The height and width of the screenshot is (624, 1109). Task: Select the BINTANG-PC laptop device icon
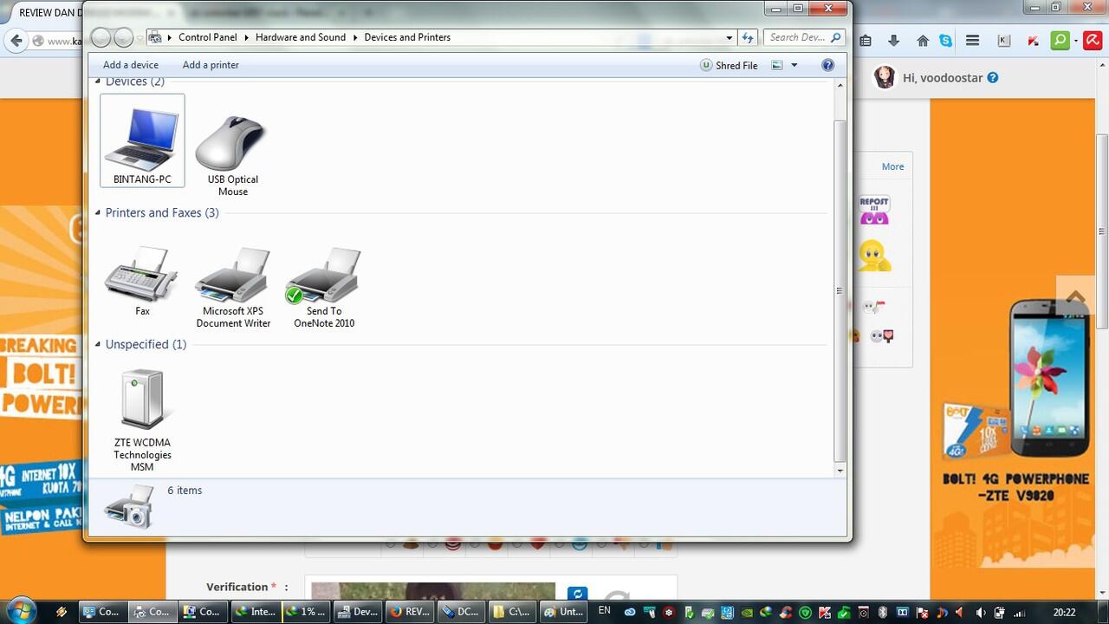[x=142, y=140]
